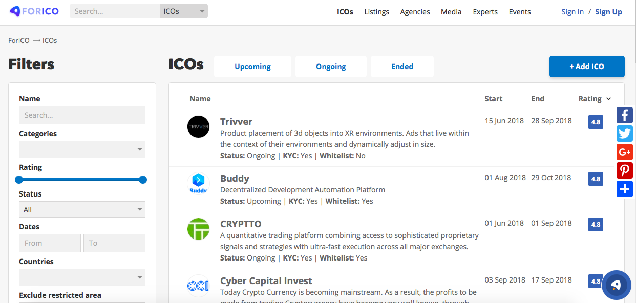Screen dimensions: 636x303
Task: Open the Trivver ICO title
Action: pyautogui.click(x=236, y=121)
